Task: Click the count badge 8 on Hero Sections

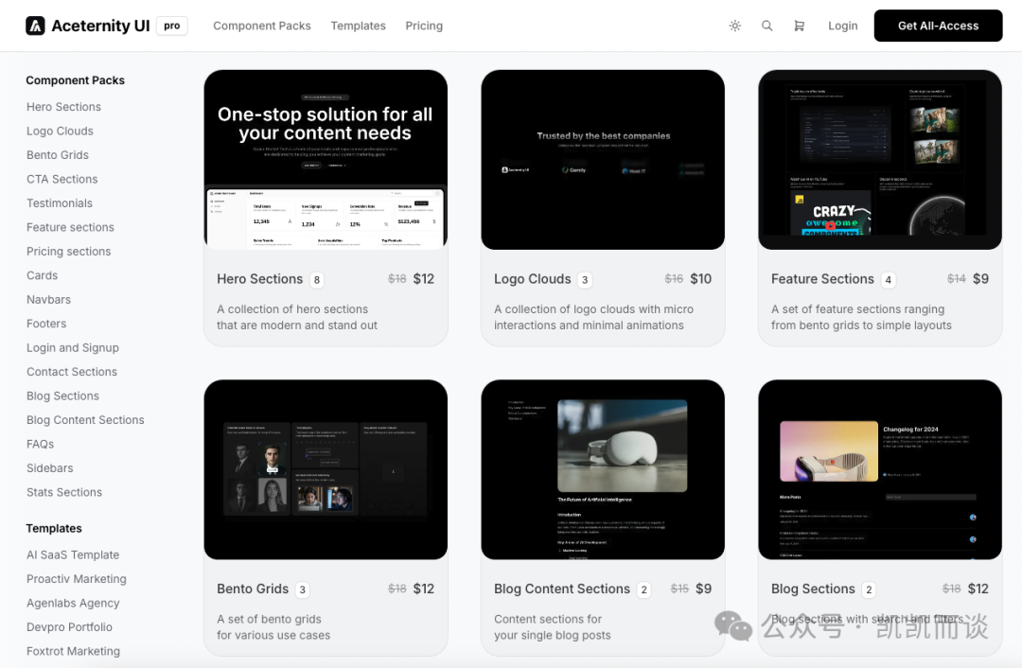Action: [x=317, y=280]
